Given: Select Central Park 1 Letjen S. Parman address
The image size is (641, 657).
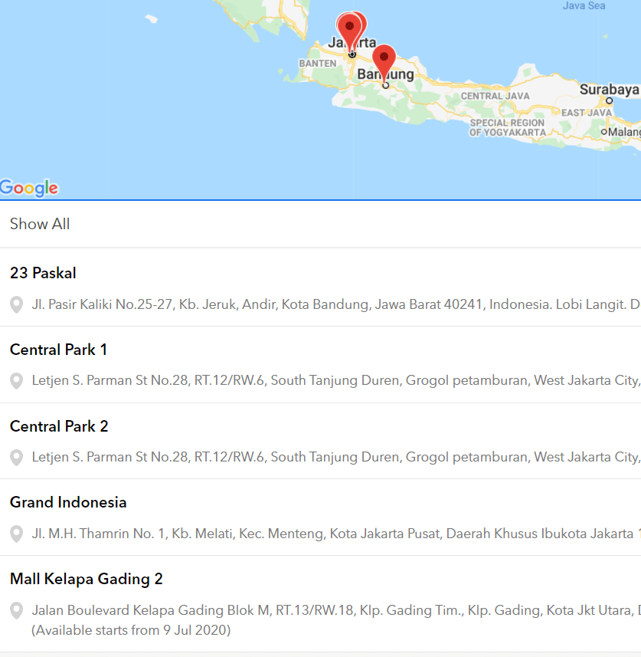Looking at the screenshot, I should (x=335, y=380).
